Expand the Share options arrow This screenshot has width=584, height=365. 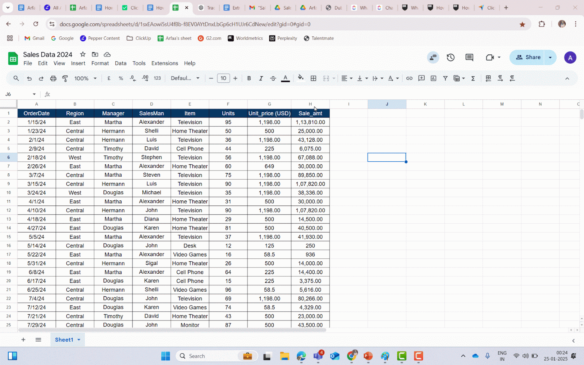tap(550, 57)
